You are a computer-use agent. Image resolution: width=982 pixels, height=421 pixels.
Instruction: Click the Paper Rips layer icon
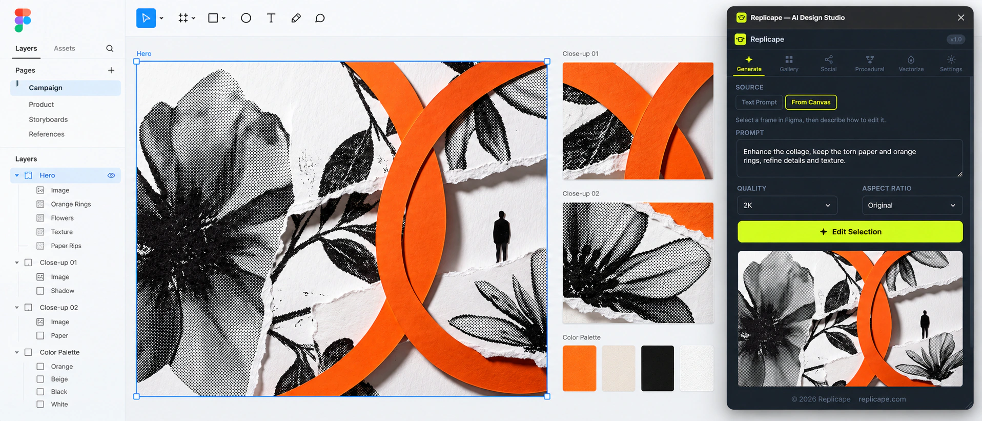pyautogui.click(x=40, y=246)
